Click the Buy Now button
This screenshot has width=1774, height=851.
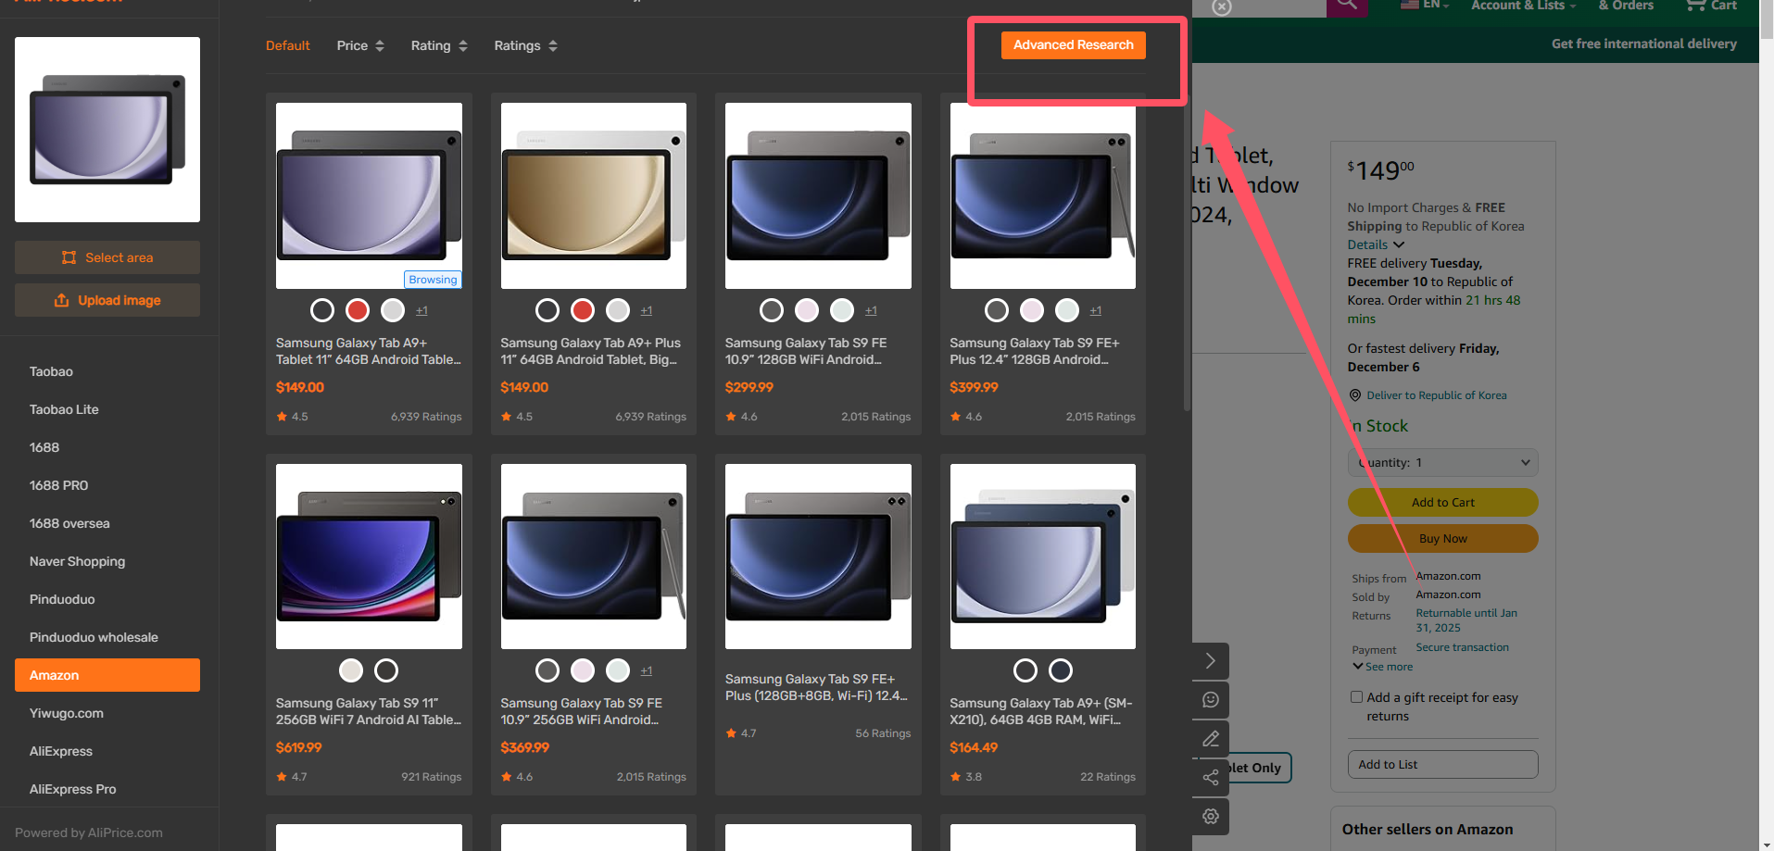pos(1442,539)
